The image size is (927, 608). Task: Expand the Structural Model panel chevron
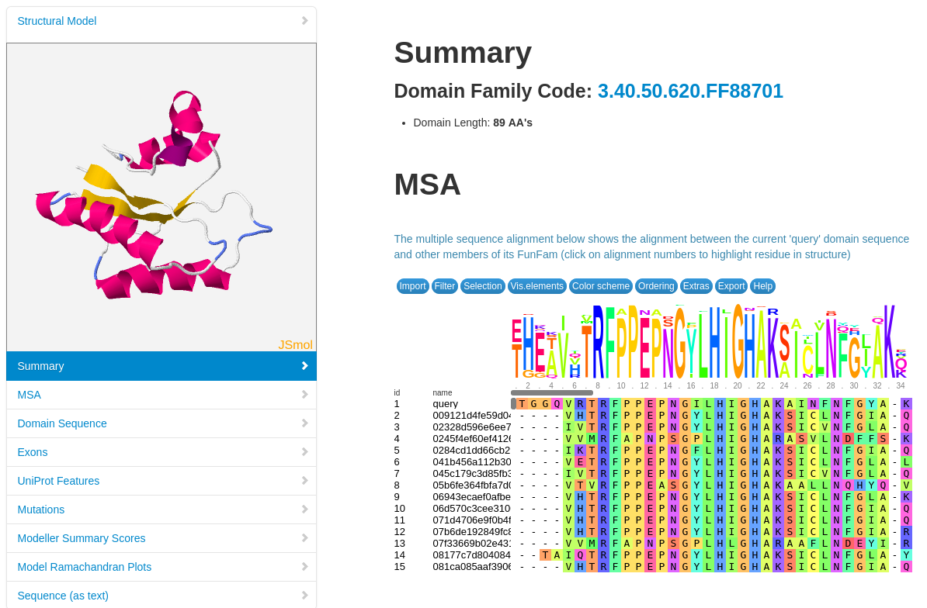click(x=304, y=21)
